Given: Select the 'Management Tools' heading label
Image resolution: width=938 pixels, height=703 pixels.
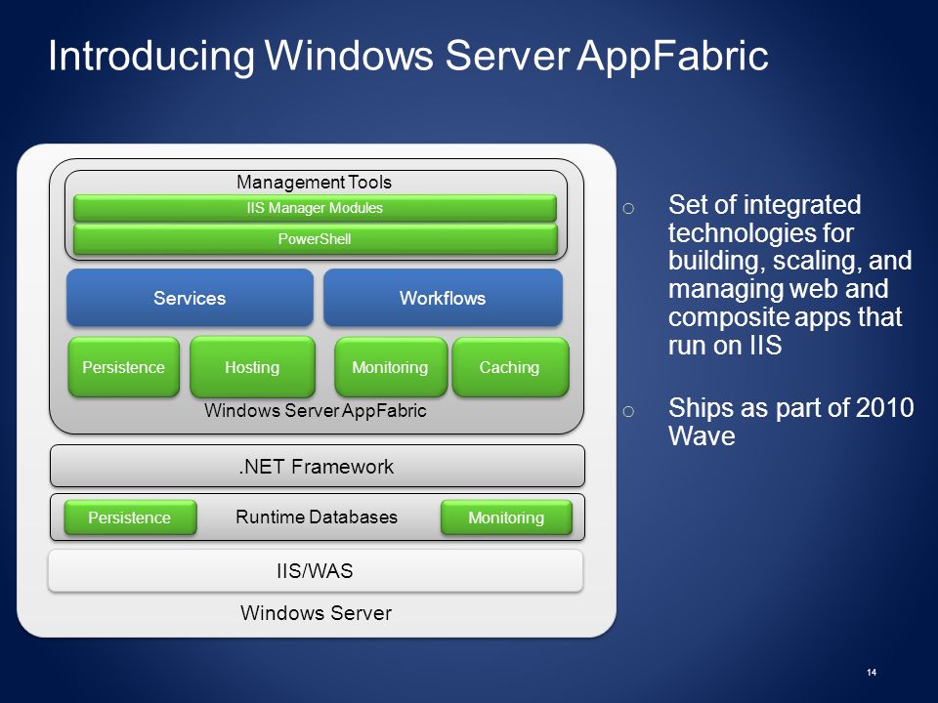Looking at the screenshot, I should click(x=314, y=182).
